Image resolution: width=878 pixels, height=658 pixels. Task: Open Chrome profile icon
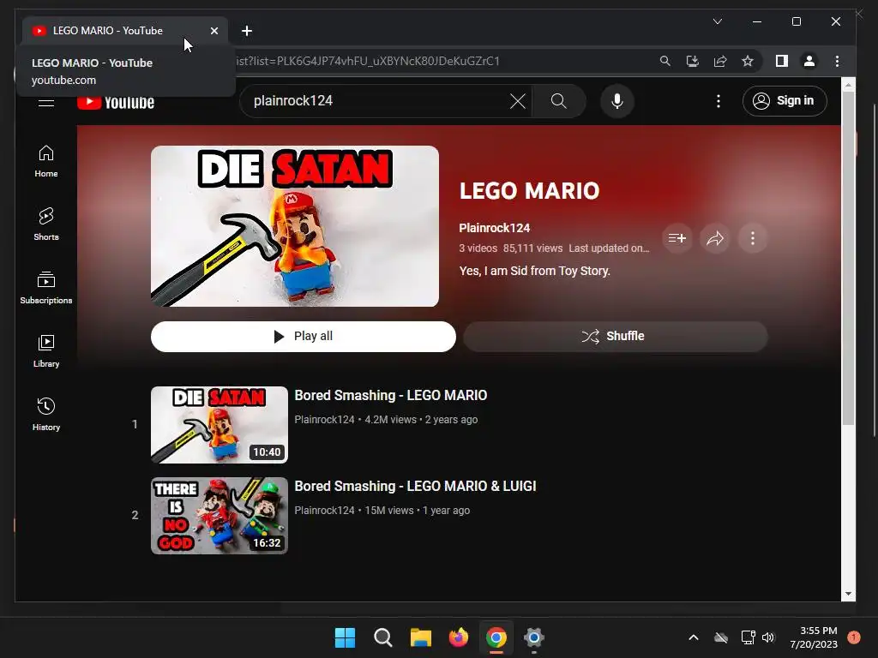(809, 61)
